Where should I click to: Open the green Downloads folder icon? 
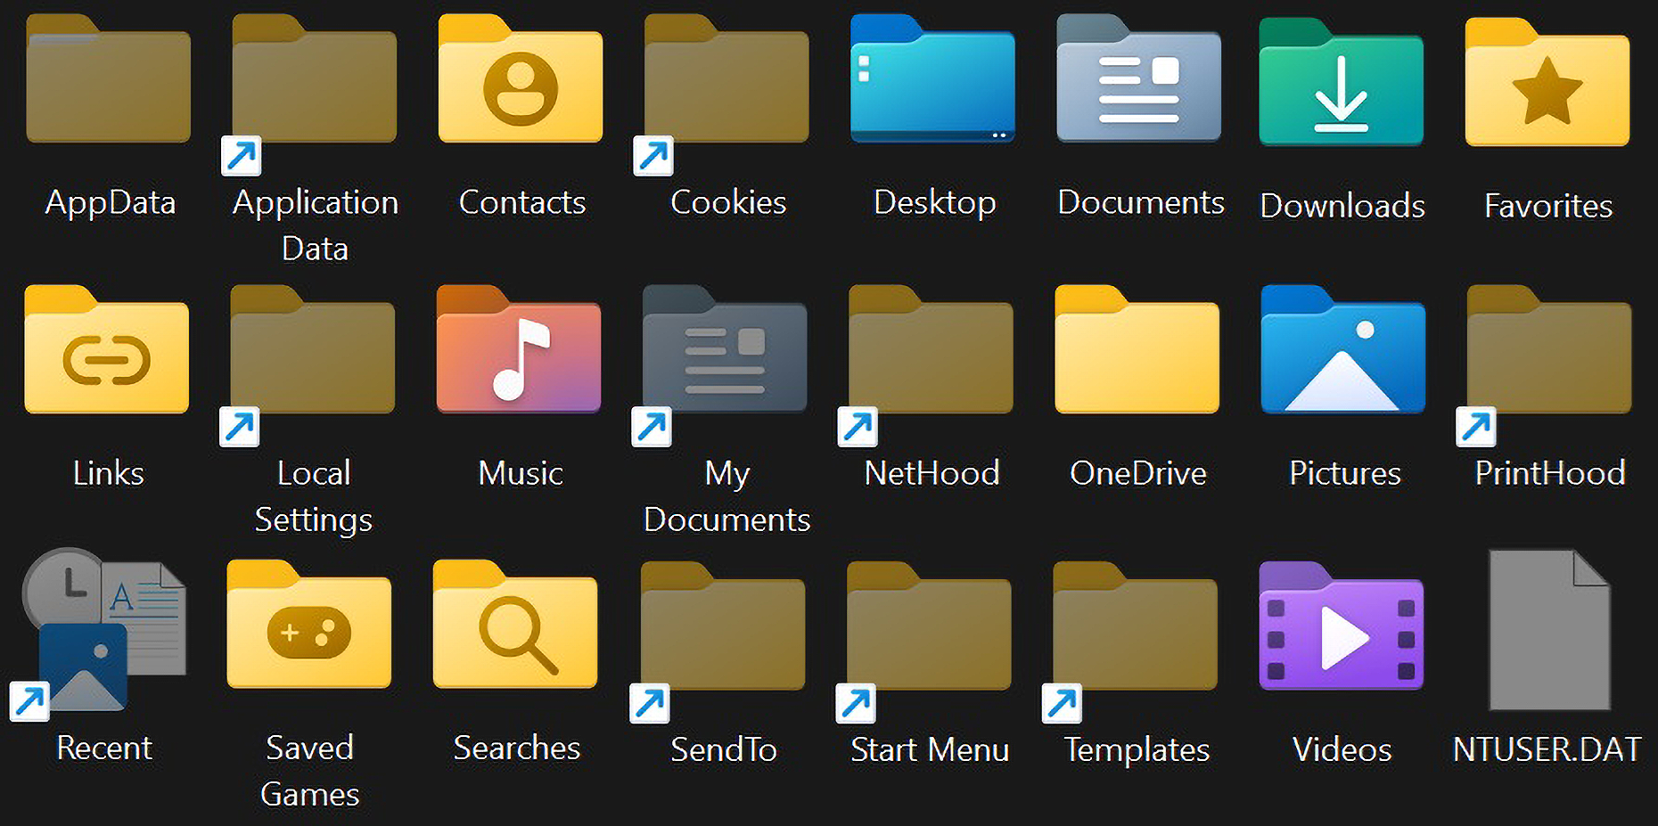coord(1341,82)
